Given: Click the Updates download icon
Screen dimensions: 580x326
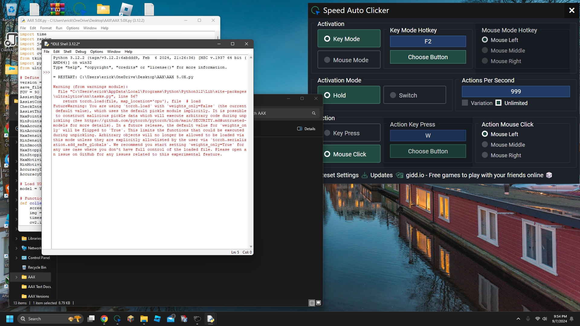Looking at the screenshot, I should point(365,175).
